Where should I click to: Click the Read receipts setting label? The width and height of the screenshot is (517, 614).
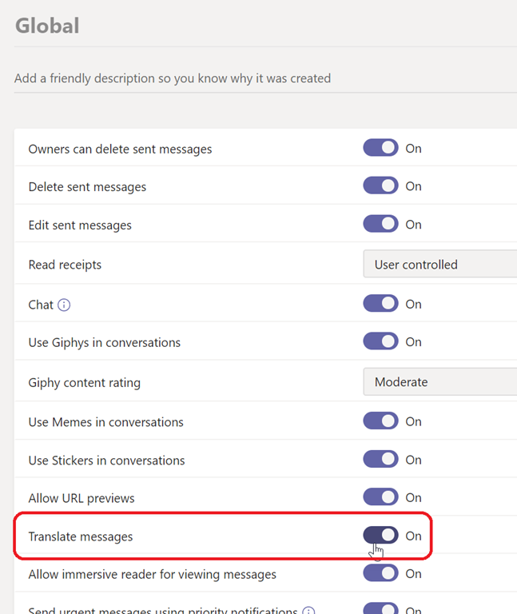coord(65,265)
